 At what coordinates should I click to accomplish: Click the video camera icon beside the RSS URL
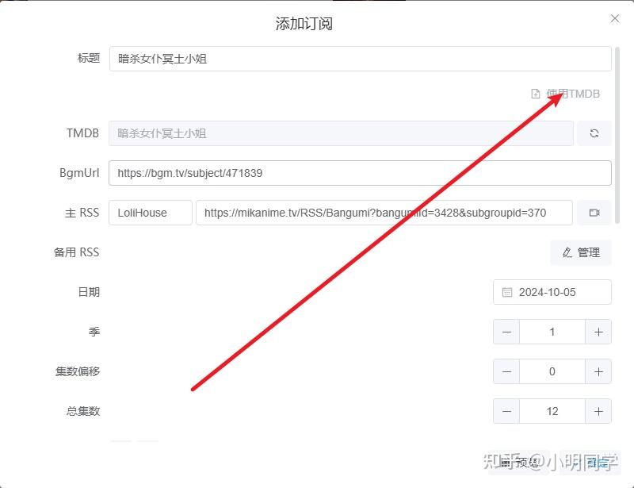(594, 213)
